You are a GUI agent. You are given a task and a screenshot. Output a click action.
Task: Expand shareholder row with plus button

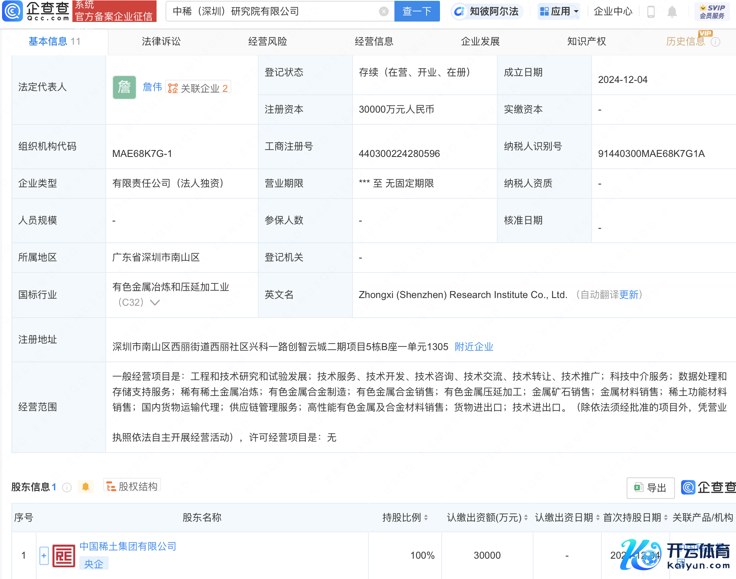tap(44, 555)
